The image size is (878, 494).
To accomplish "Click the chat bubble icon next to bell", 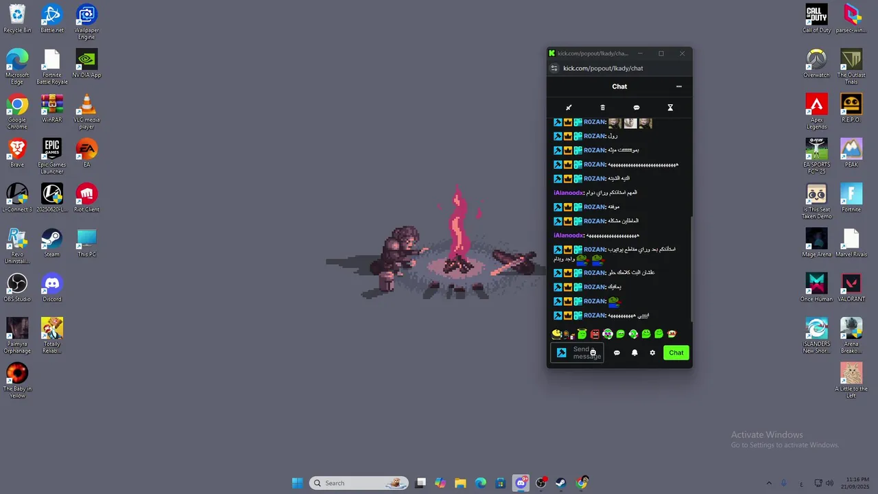I will [617, 353].
